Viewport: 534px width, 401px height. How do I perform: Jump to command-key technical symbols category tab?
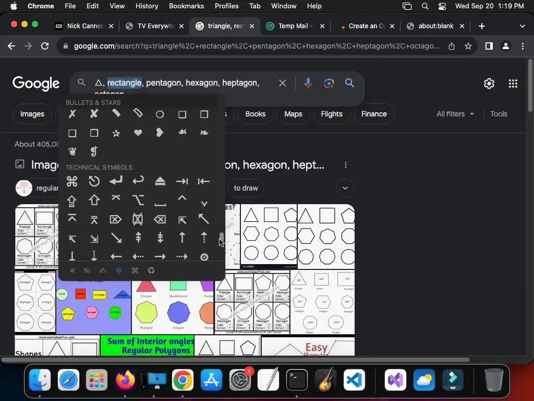[x=135, y=270]
